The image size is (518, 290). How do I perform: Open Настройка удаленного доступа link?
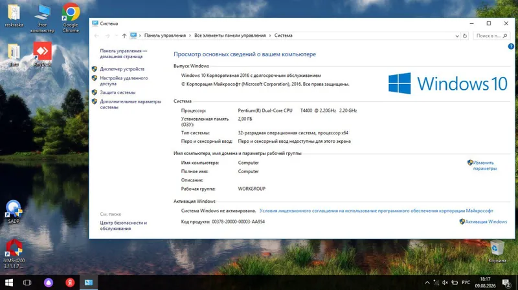click(124, 81)
